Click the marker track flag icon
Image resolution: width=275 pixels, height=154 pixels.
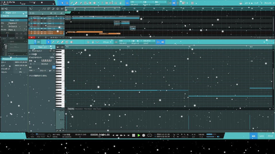[x=49, y=9]
